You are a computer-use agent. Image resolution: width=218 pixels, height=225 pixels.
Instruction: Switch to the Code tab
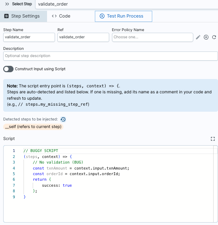tap(61, 16)
